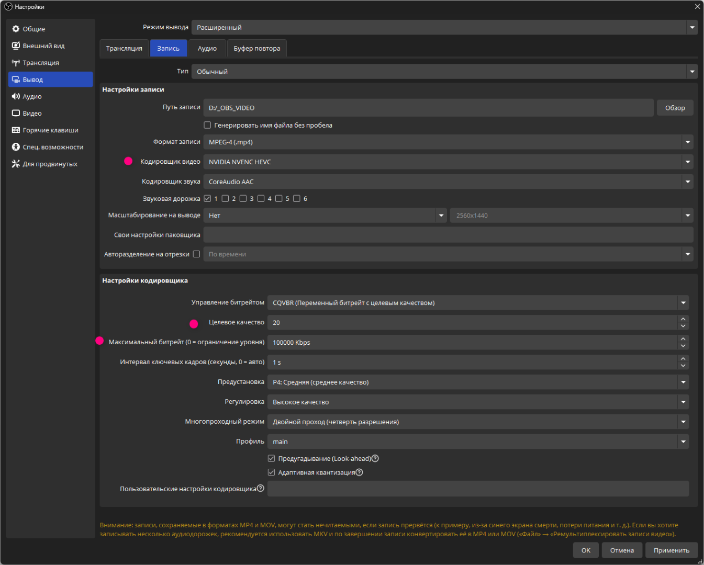Click the Горячие клавиши keyboard icon

point(16,130)
